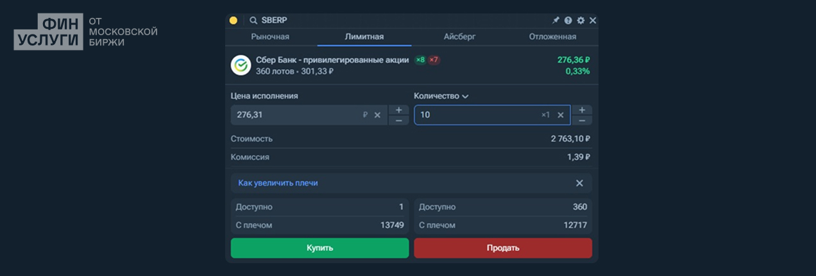Open the Как увеличить плечи link

pos(278,183)
